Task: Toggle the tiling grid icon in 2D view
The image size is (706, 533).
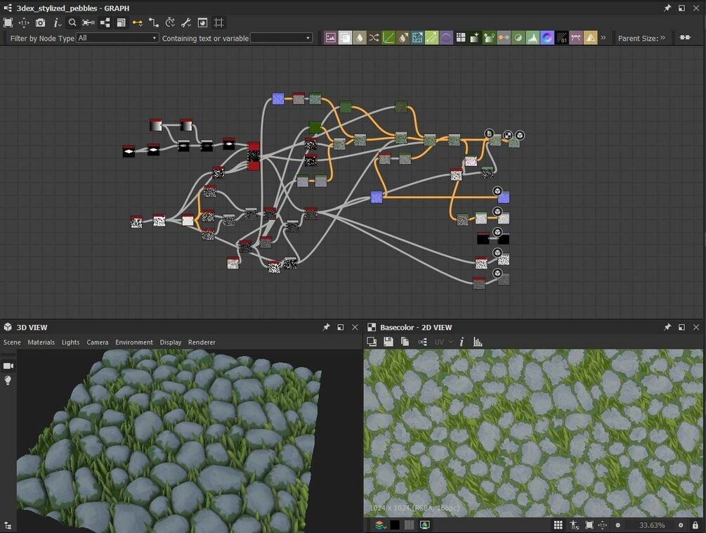Action: [x=558, y=525]
